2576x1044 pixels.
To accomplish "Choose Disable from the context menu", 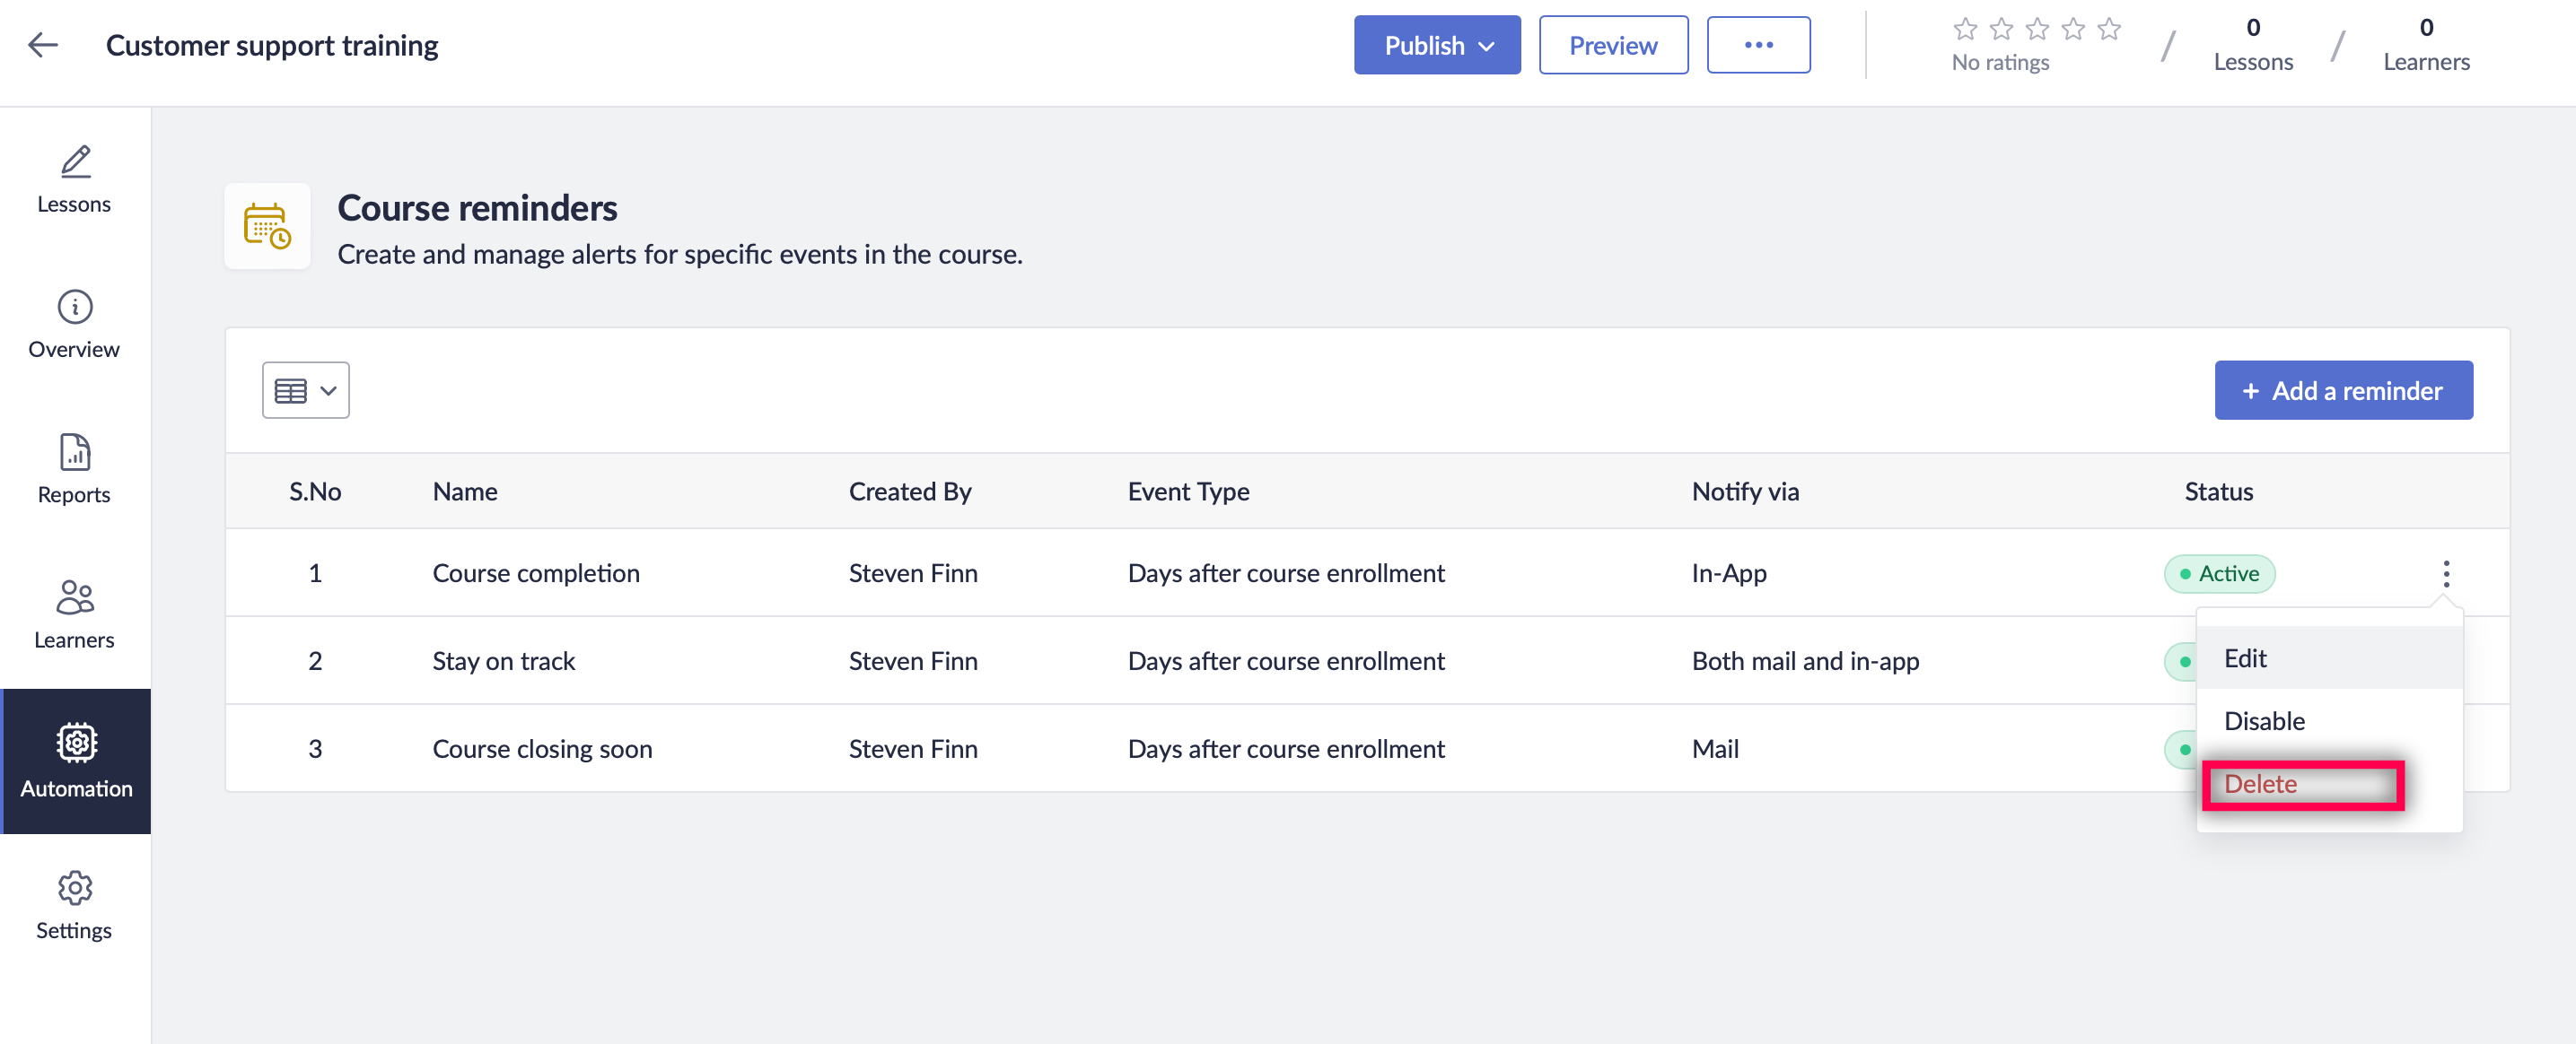I will coord(2329,721).
